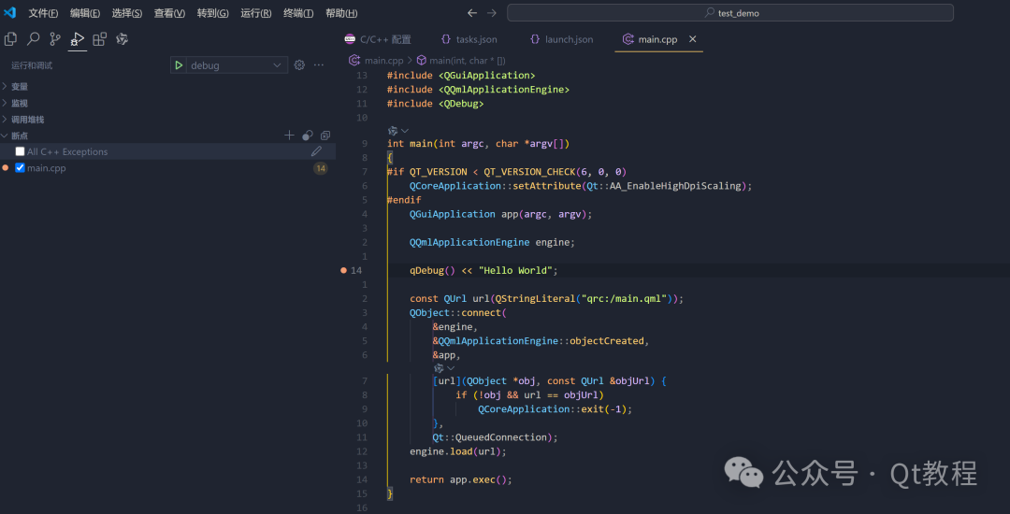
Task: Open debug panel more actions ellipsis
Action: [x=319, y=65]
